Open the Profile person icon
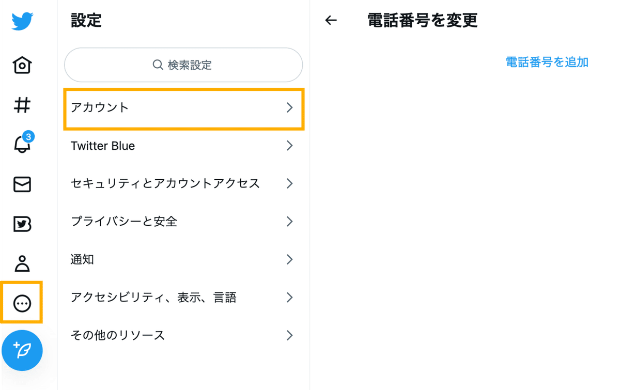Screen dimensions: 620x390 [x=22, y=263]
